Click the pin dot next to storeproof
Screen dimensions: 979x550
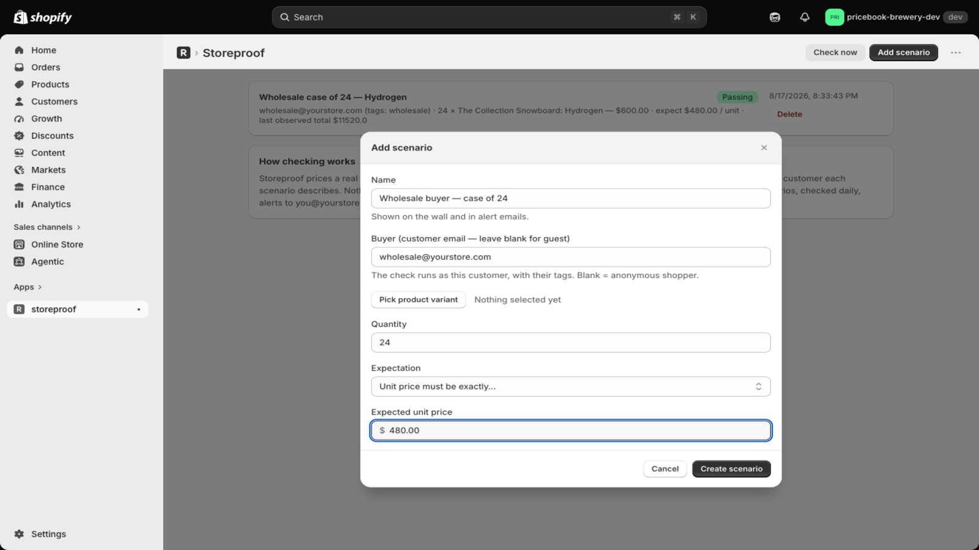(x=139, y=309)
